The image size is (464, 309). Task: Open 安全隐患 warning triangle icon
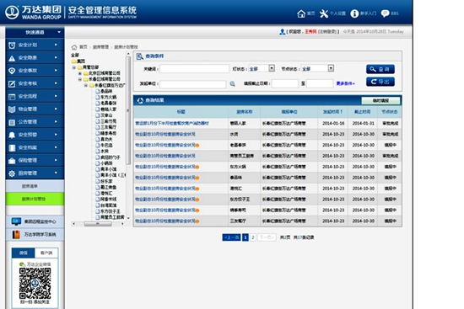point(12,58)
